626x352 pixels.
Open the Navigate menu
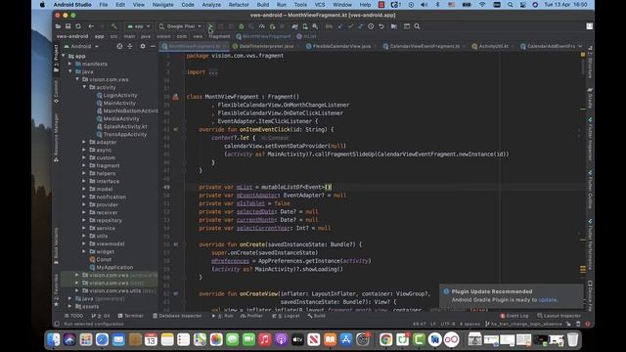click(x=163, y=5)
